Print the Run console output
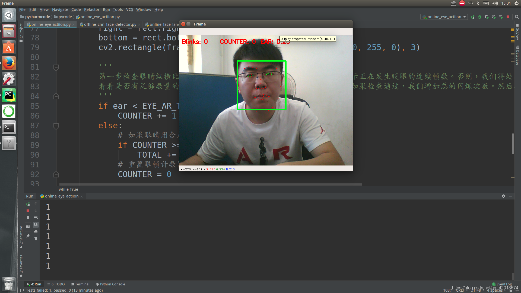The height and width of the screenshot is (293, 521). point(36,232)
